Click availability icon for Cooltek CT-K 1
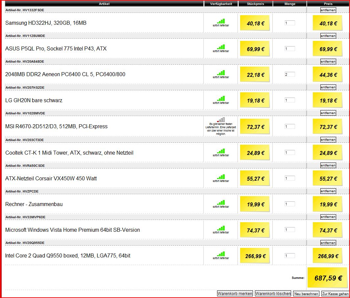 point(221,151)
